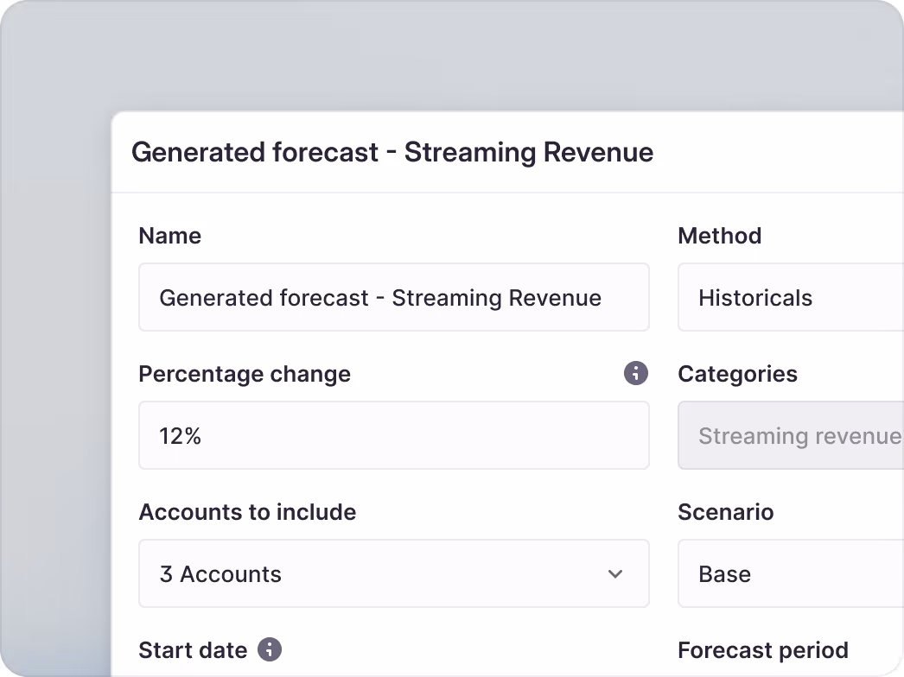904x677 pixels.
Task: Click the dialog title Generated forecast - Streaming Revenue
Action: click(392, 153)
